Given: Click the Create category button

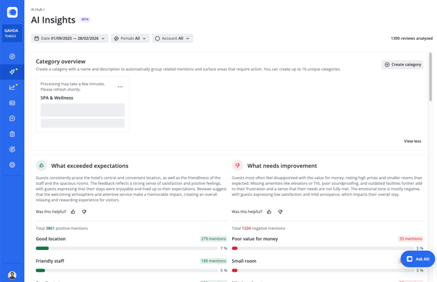Looking at the screenshot, I should [402, 64].
